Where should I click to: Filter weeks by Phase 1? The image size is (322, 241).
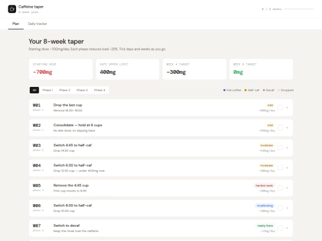click(48, 90)
